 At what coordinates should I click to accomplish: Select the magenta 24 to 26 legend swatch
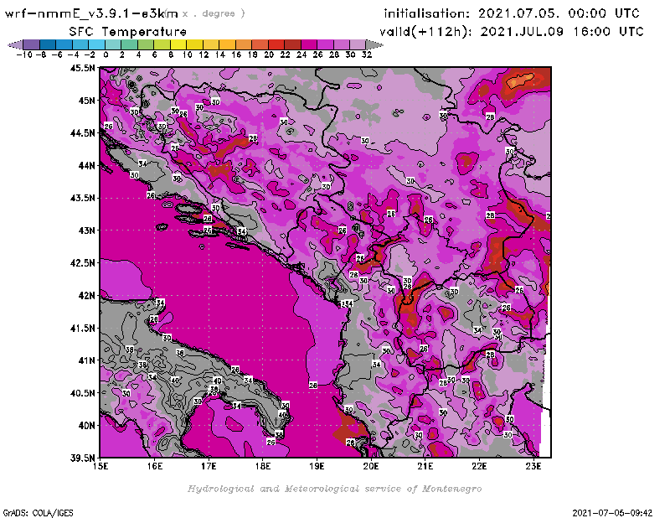pyautogui.click(x=309, y=44)
